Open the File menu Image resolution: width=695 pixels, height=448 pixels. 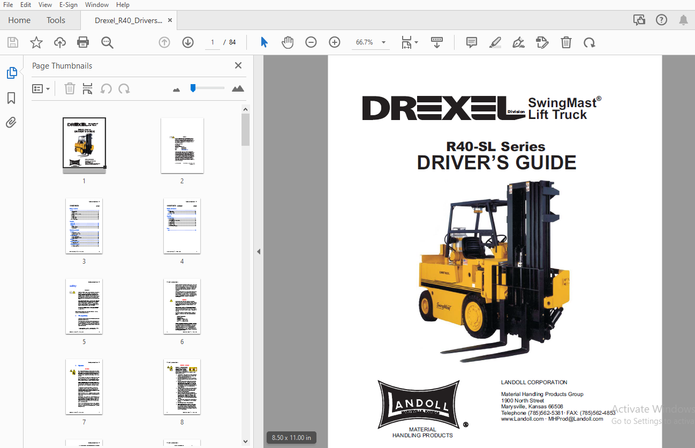pos(8,5)
